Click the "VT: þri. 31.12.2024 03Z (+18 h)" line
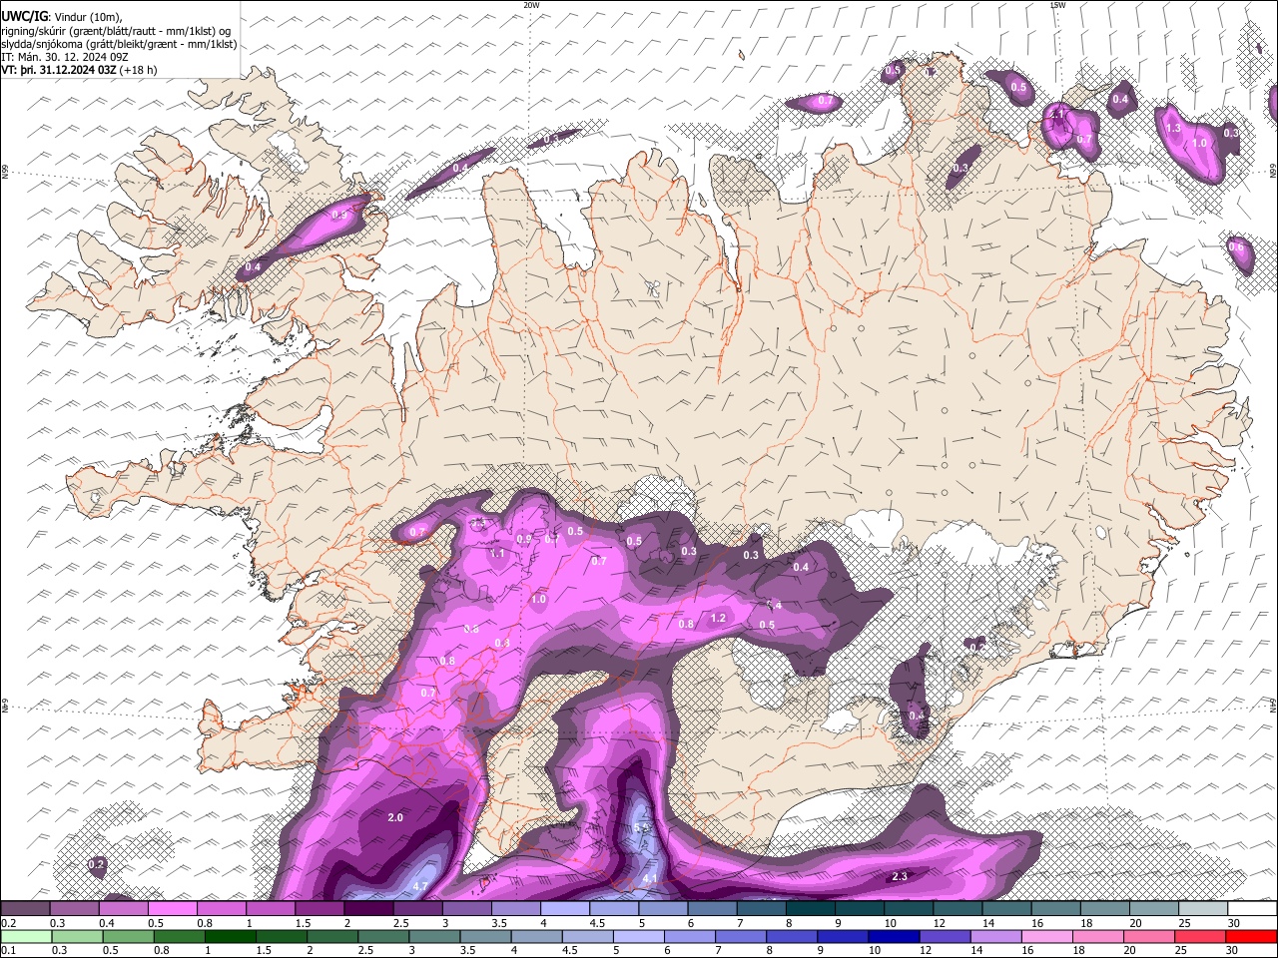This screenshot has height=958, width=1278. coord(79,70)
